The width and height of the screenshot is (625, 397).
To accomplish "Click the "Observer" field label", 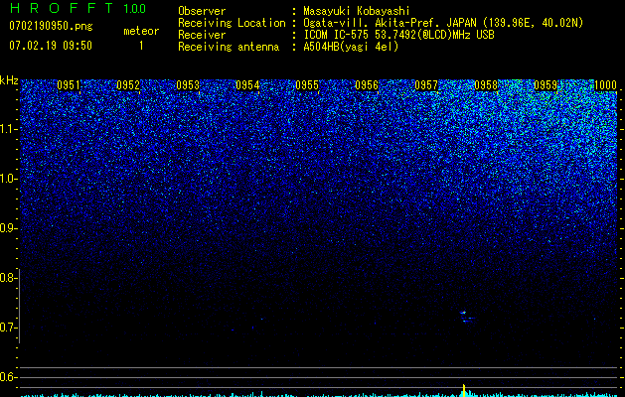I will pos(202,11).
